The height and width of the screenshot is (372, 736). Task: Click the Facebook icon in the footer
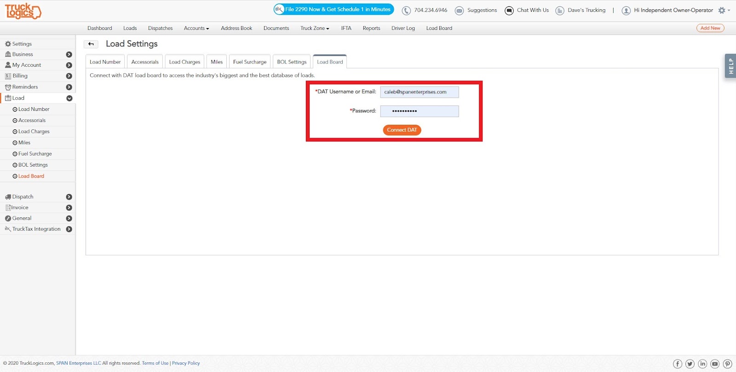click(678, 364)
